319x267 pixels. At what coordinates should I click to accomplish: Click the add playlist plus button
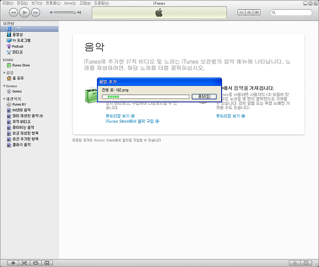13,263
